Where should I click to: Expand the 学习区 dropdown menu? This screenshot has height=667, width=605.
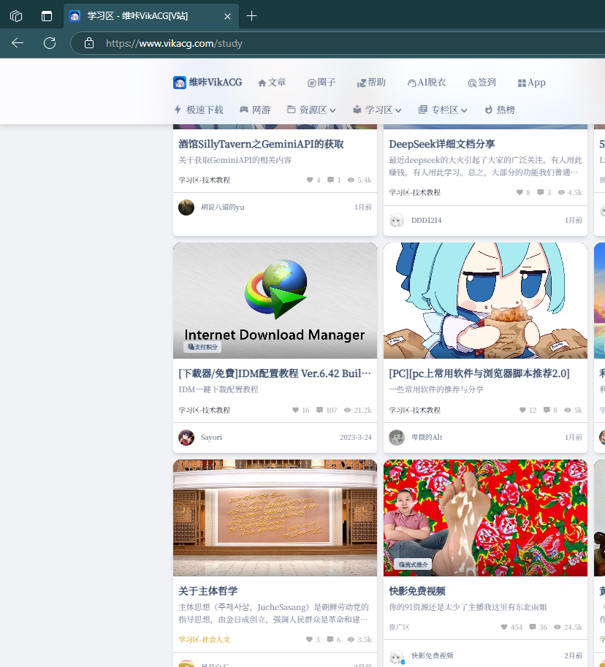pos(377,110)
